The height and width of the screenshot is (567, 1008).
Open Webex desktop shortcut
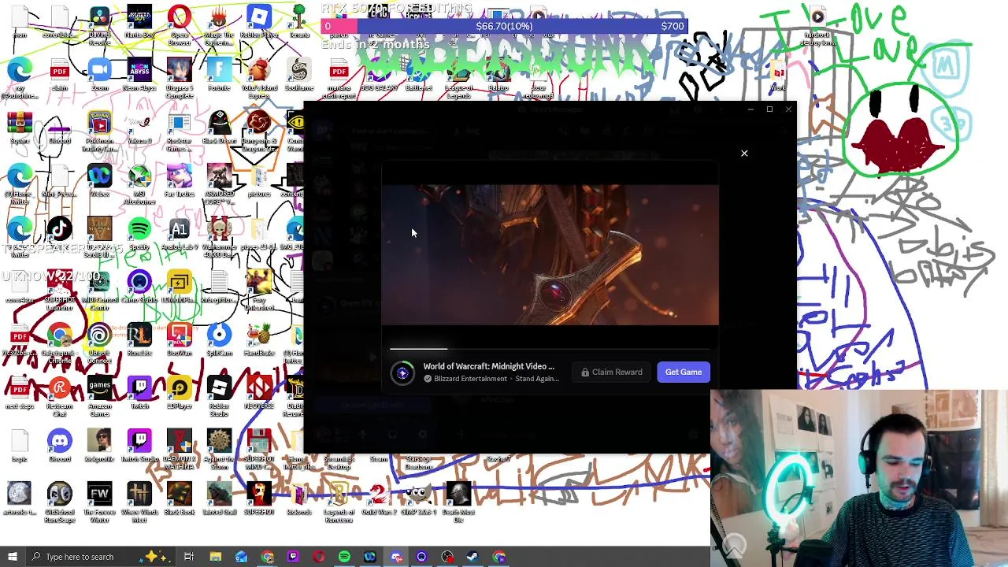[99, 181]
